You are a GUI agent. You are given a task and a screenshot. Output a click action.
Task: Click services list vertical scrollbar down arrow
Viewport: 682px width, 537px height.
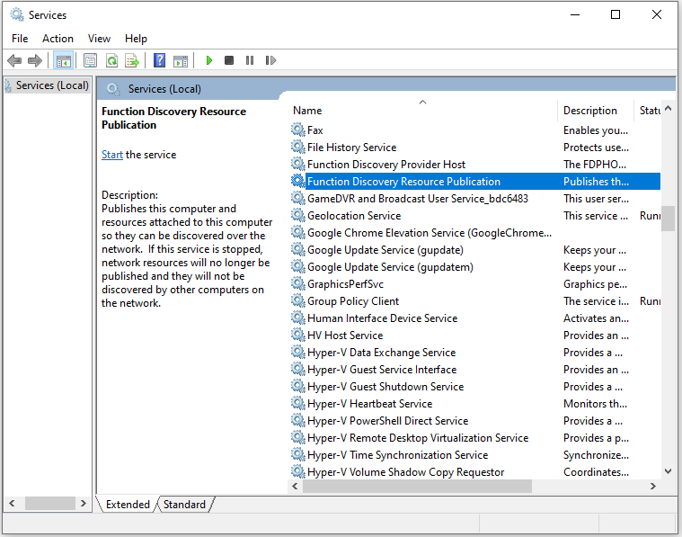coord(669,470)
